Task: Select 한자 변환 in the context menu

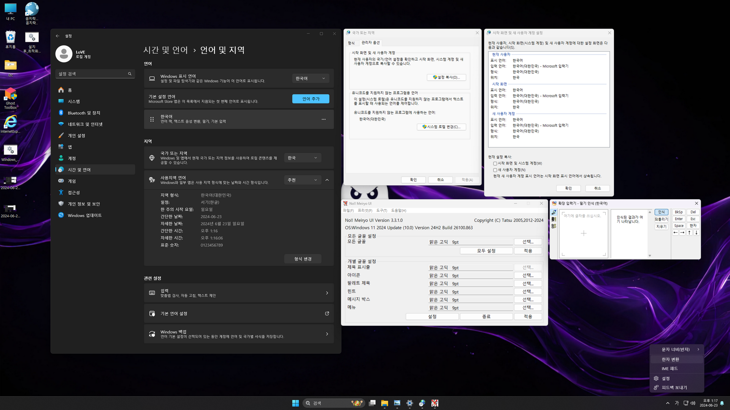Action: pyautogui.click(x=670, y=359)
